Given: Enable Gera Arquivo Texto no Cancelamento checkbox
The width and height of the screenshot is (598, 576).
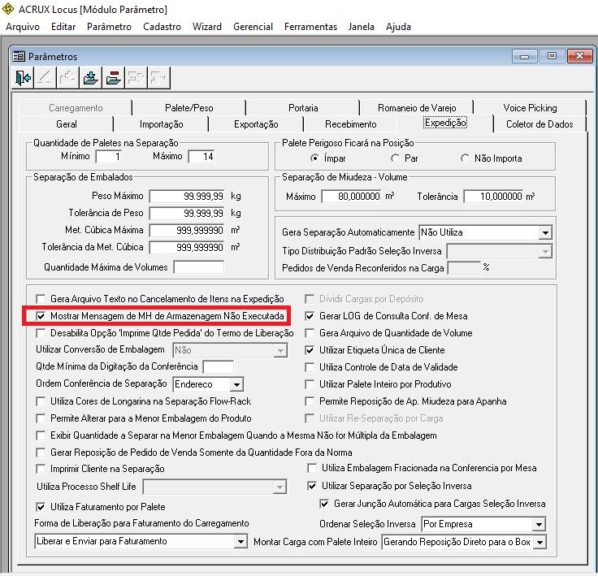Looking at the screenshot, I should pyautogui.click(x=41, y=299).
